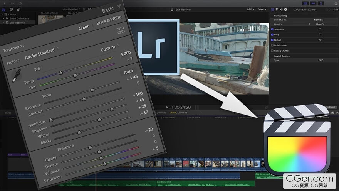Uncheck the Transform checkbox
The height and width of the screenshot is (191, 339).
(x=272, y=29)
